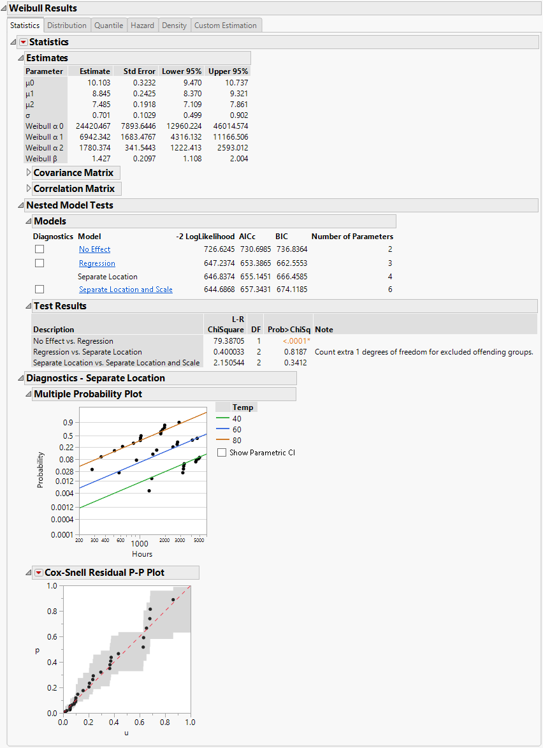Screen dimensions: 543x748
Task: Enable Show Parametric CI checkbox
Action: 222,453
